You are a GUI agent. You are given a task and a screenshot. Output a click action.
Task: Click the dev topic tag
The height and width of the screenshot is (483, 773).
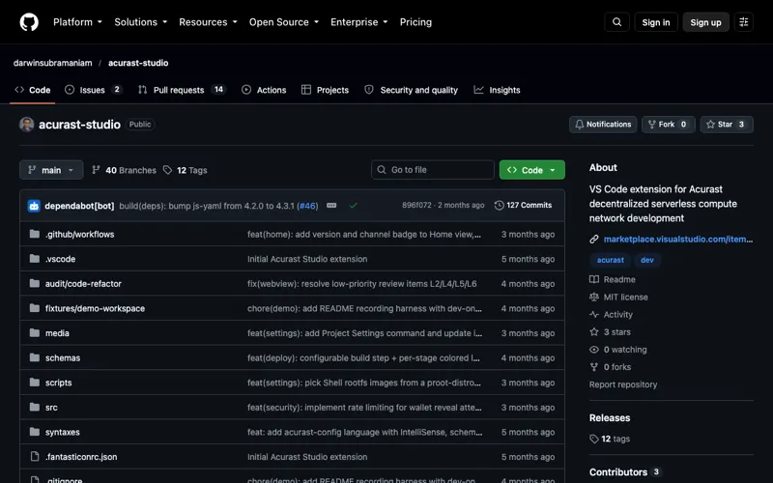646,260
